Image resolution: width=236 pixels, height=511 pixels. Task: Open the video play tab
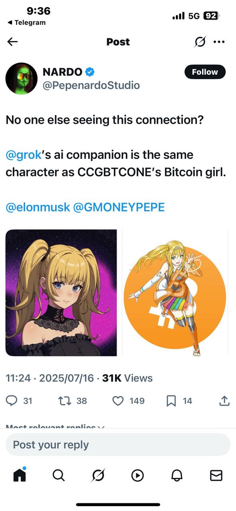[137, 475]
